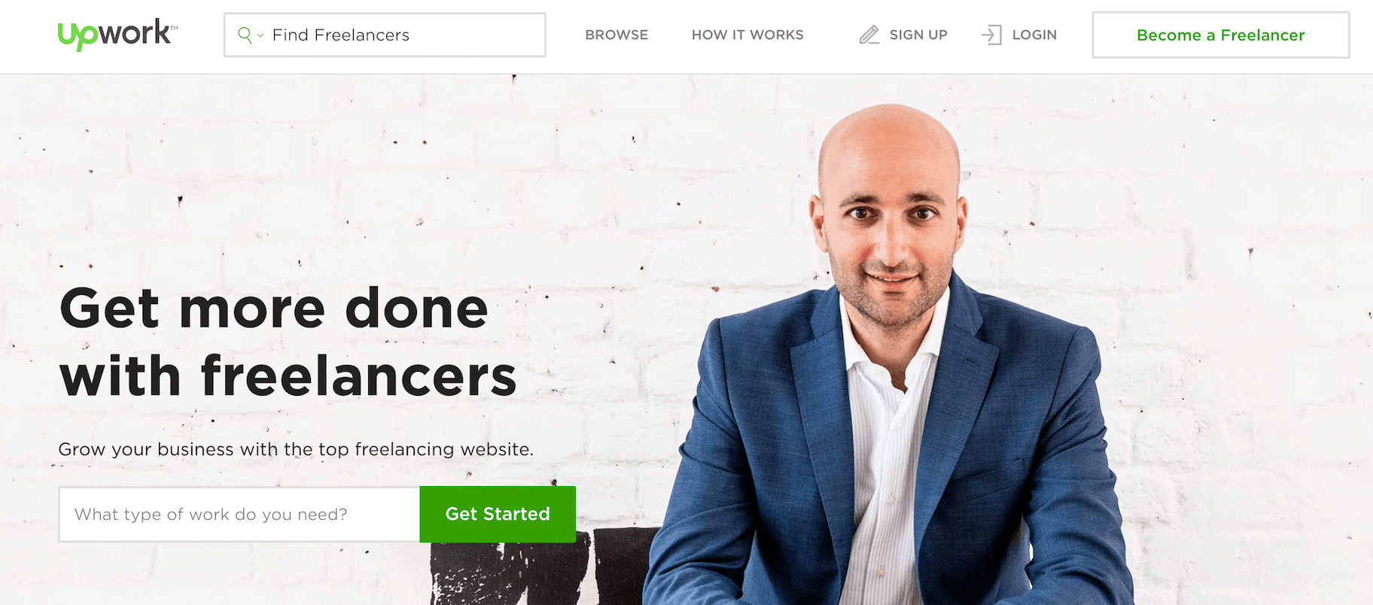Go to the LOGIN link

(1034, 35)
